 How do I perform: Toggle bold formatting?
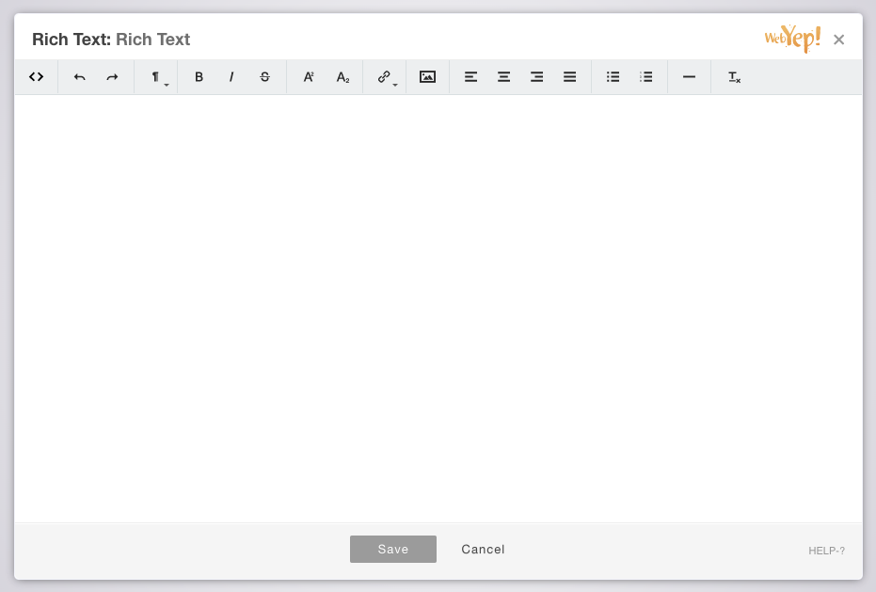199,76
